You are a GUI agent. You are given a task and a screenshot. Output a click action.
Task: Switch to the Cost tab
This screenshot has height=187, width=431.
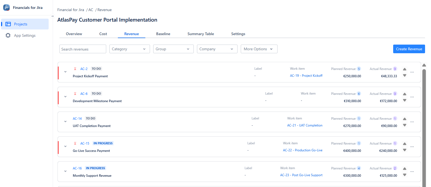coord(103,34)
